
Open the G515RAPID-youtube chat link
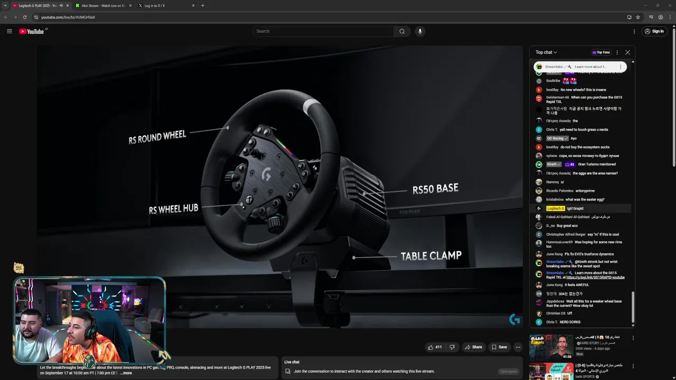[595, 277]
